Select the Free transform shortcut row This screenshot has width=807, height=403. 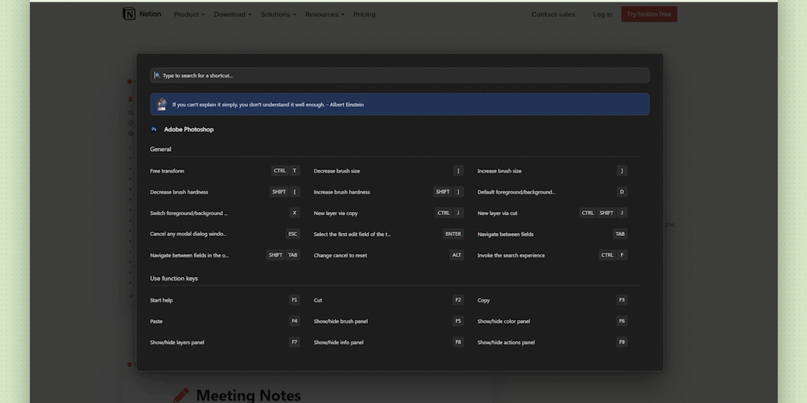point(167,171)
